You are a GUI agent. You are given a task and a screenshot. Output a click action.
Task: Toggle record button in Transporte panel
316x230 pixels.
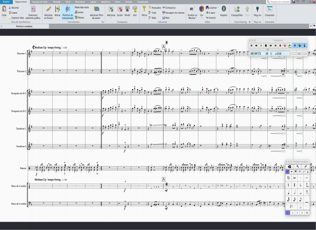[x=280, y=45]
